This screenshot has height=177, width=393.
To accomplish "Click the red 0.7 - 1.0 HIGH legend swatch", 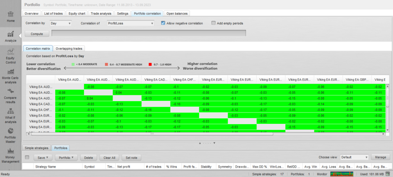I will coord(150,64).
